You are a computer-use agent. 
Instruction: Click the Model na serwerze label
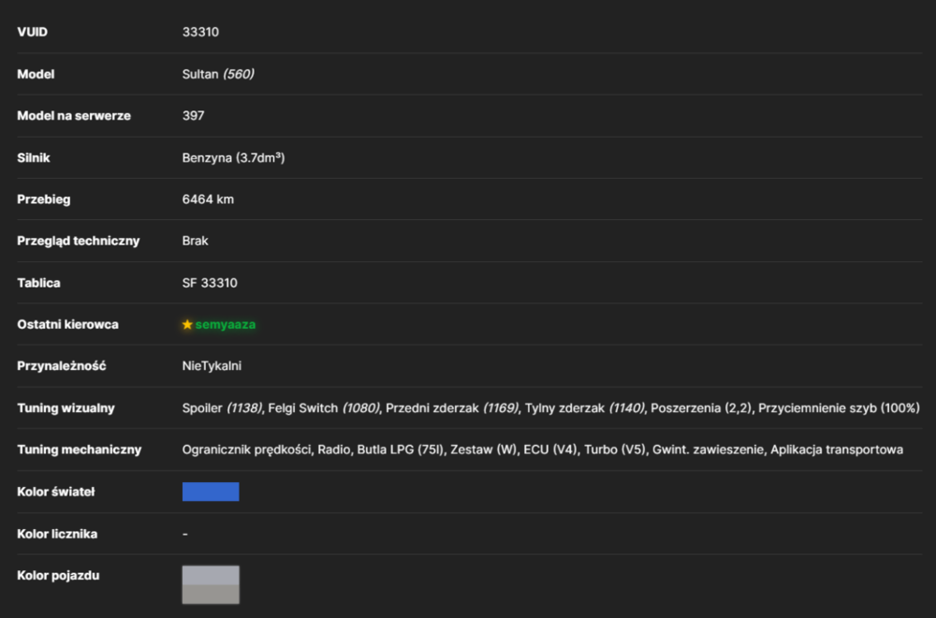[x=74, y=116]
